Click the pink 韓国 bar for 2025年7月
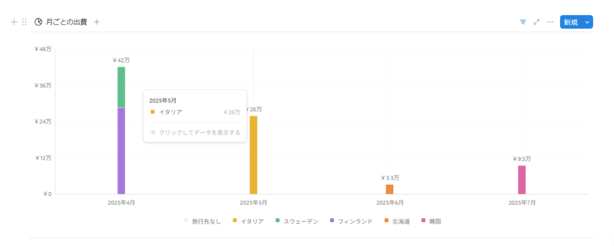Viewport: 614px width, 246px height. [522, 180]
